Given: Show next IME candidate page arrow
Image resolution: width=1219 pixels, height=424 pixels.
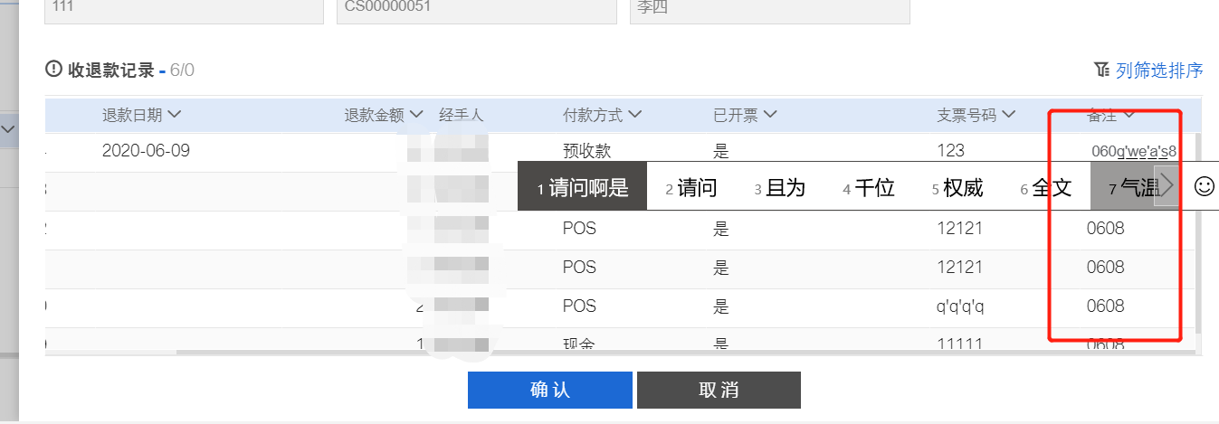Looking at the screenshot, I should pyautogui.click(x=1167, y=185).
